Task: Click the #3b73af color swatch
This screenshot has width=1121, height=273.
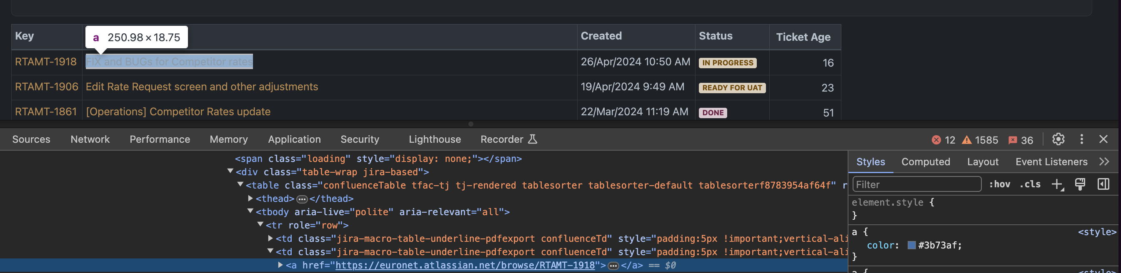Action: (912, 245)
